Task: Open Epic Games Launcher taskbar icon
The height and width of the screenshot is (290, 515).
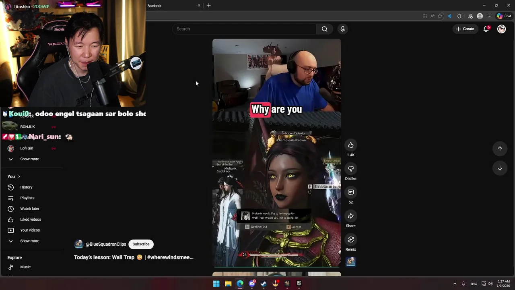Action: (x=299, y=284)
